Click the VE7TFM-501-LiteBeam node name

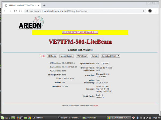(80, 42)
